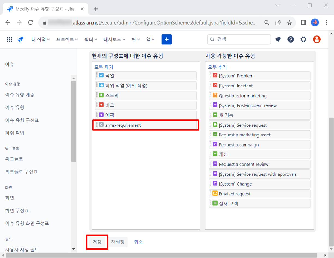Open the settings gear icon
The height and width of the screenshot is (258, 334).
pos(303,40)
